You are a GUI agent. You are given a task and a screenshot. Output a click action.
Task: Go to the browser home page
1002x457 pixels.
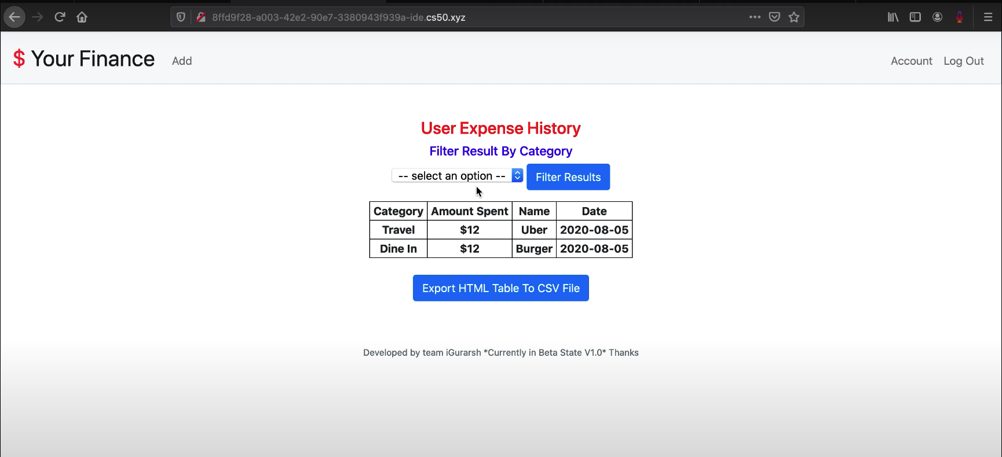[82, 17]
